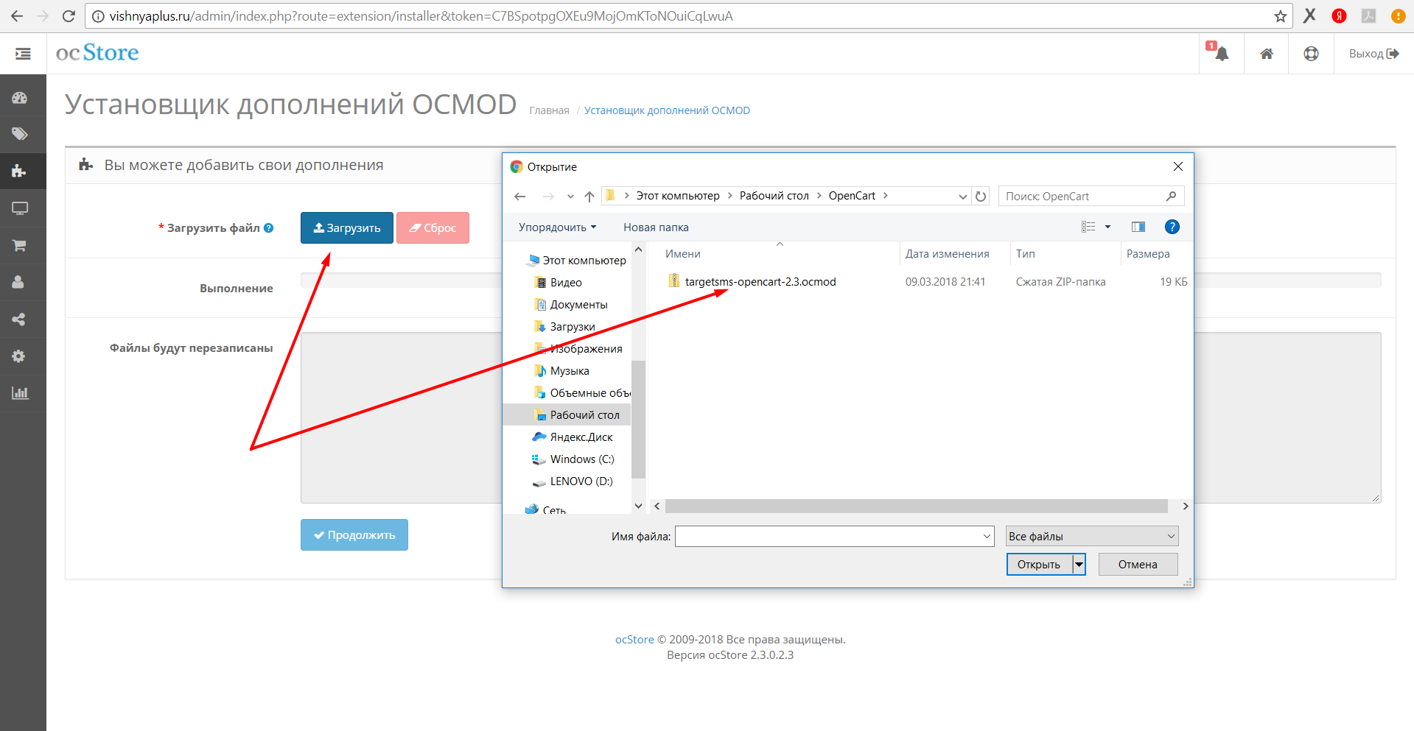Select 'Рабочий стол' in the navigation tree
This screenshot has width=1414, height=731.
point(584,415)
